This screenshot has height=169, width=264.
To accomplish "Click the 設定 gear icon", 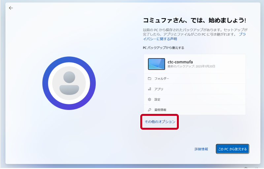I will point(149,99).
